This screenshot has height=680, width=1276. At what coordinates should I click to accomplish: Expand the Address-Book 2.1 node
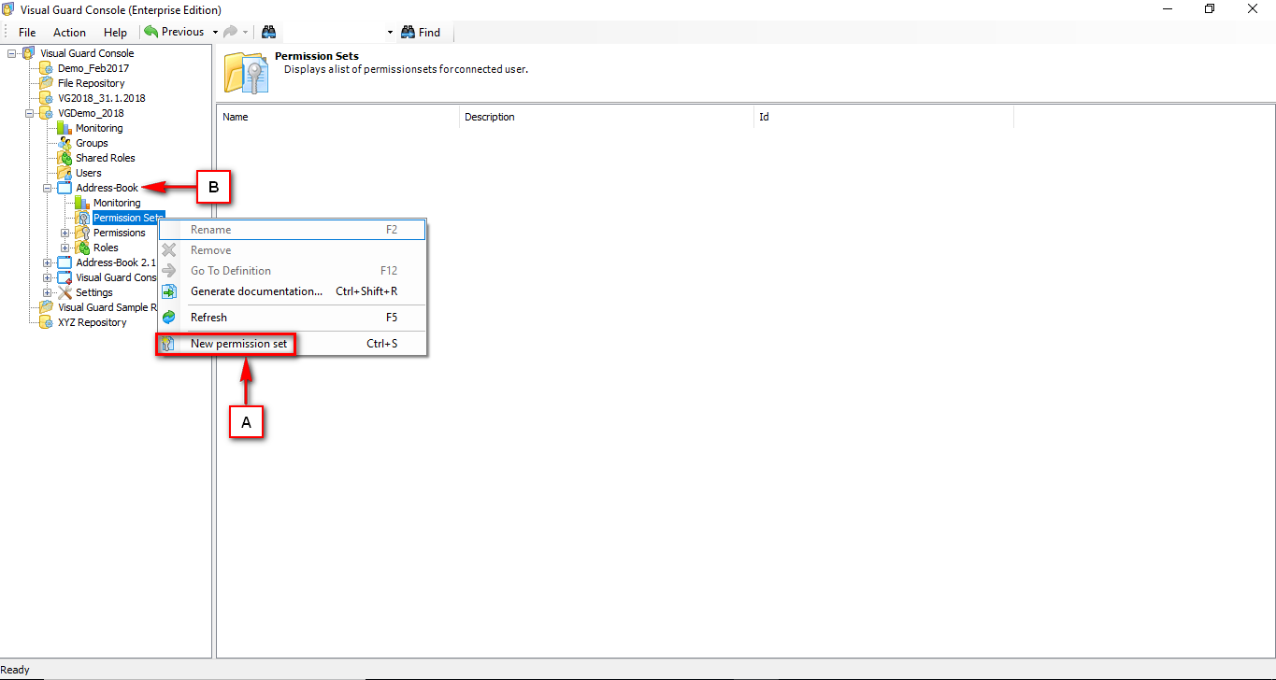click(48, 262)
